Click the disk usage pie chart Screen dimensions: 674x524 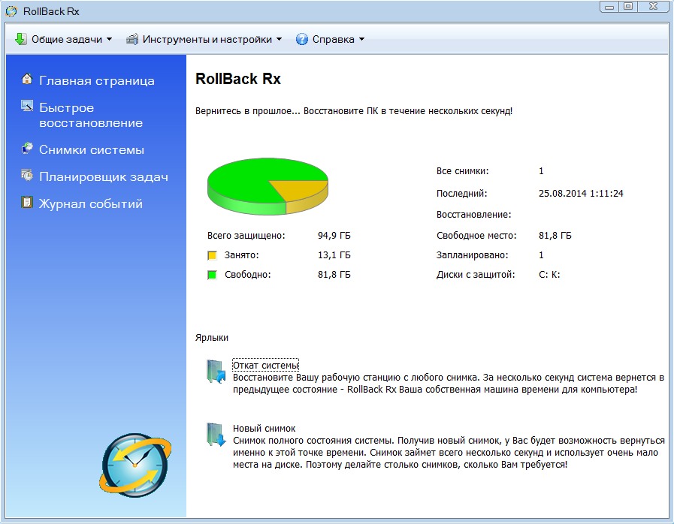point(267,186)
